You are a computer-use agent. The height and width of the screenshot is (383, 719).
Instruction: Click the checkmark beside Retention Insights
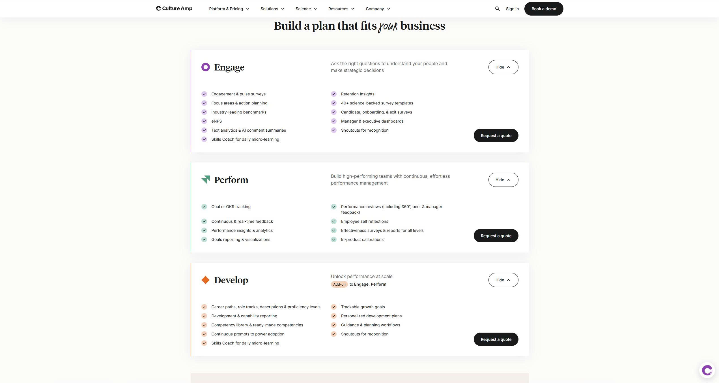coord(333,94)
